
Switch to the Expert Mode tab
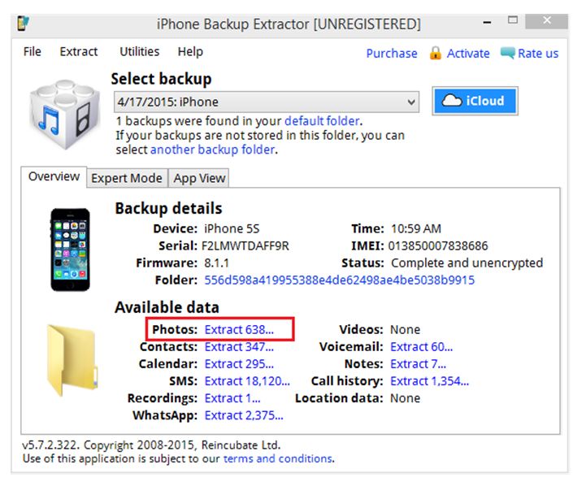pyautogui.click(x=126, y=178)
